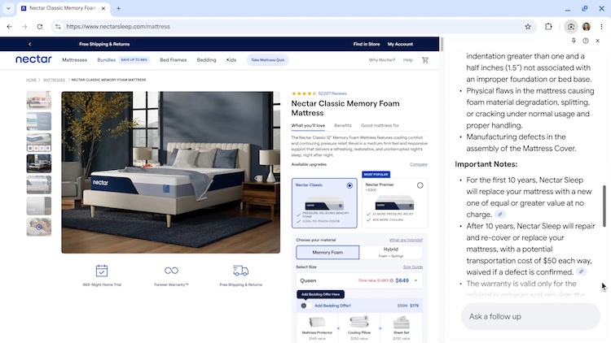Close the side panel
The image size is (611, 343).
click(597, 41)
